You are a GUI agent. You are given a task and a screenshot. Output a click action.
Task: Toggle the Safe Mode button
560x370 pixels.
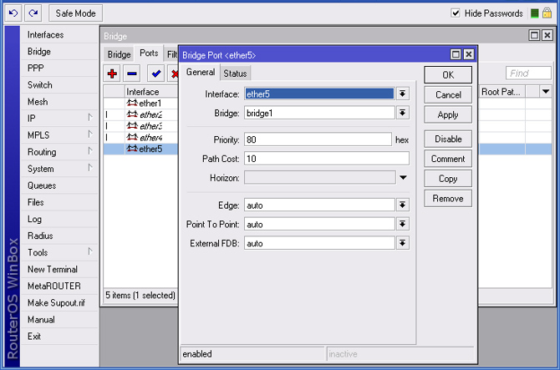[x=76, y=13]
